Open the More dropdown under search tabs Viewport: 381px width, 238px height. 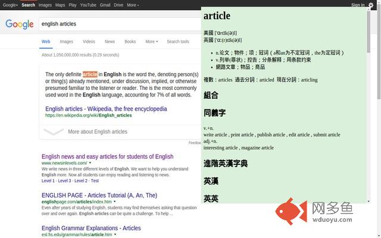(x=152, y=42)
